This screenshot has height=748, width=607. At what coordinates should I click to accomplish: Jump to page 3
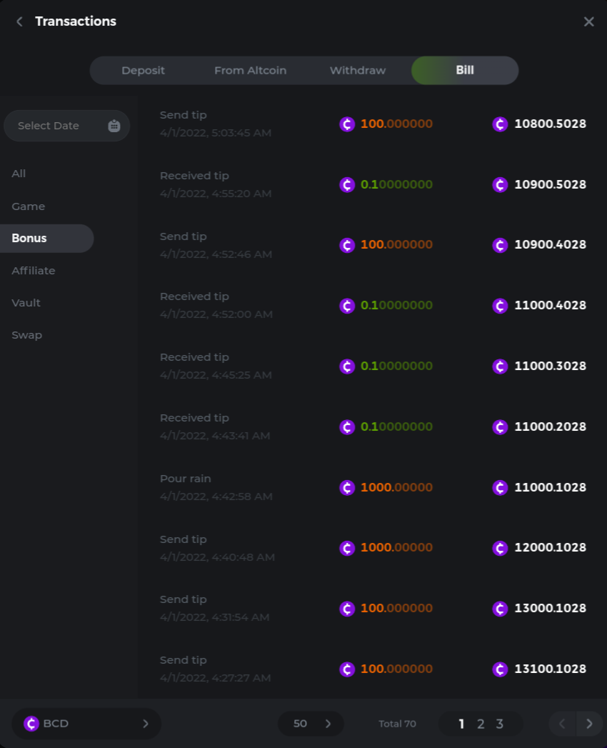click(x=499, y=724)
